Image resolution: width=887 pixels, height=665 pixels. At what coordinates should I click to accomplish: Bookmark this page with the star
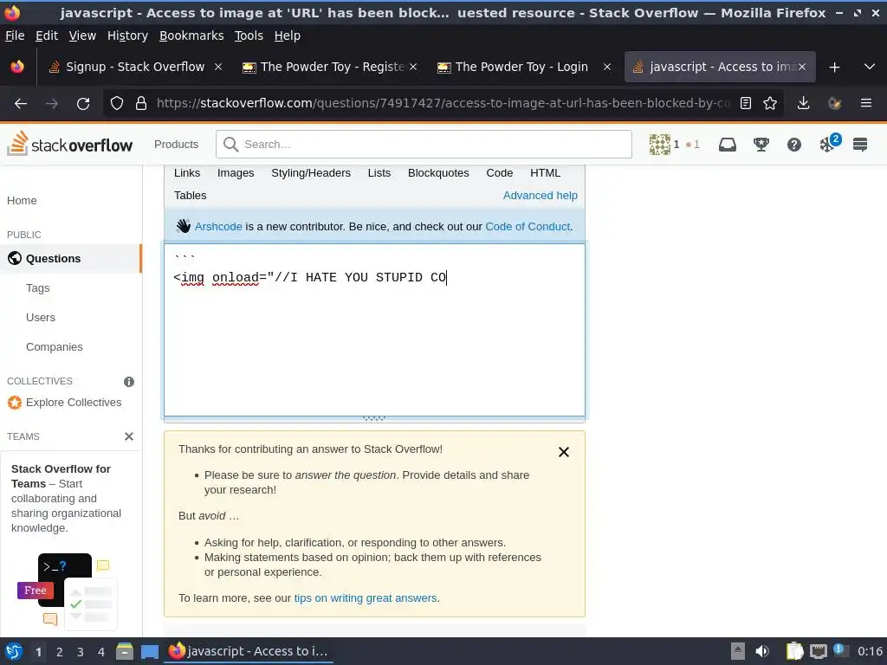[770, 104]
